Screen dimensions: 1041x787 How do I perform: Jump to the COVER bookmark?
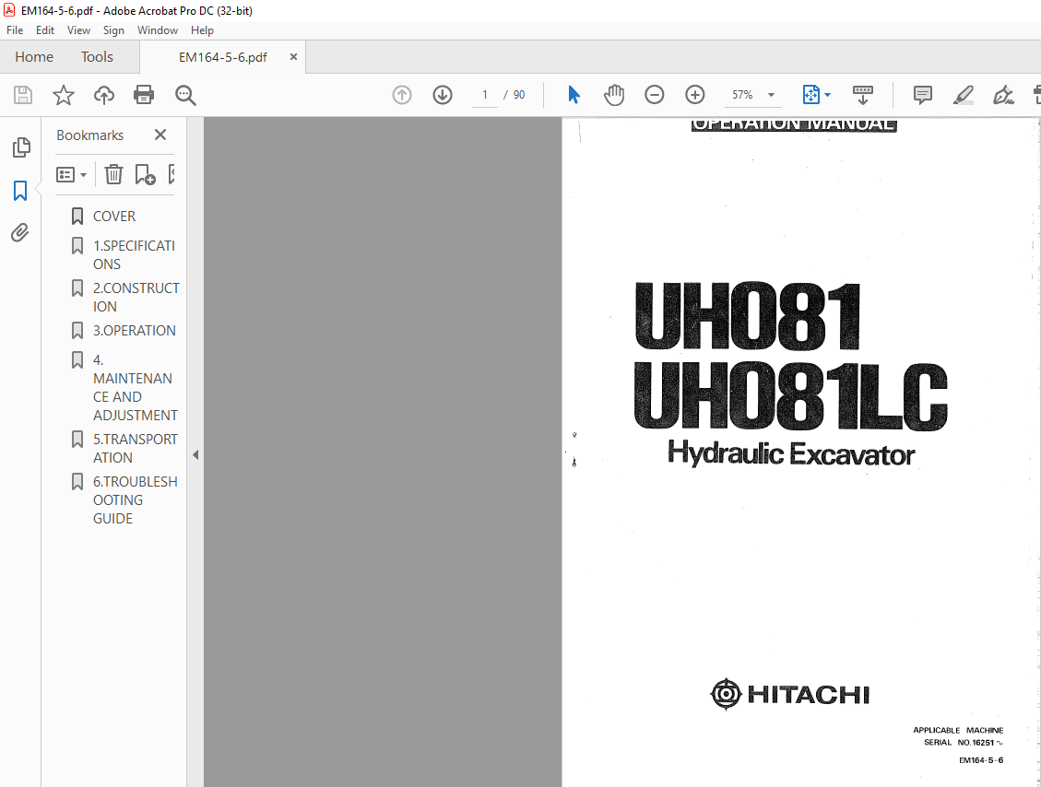[x=114, y=217]
